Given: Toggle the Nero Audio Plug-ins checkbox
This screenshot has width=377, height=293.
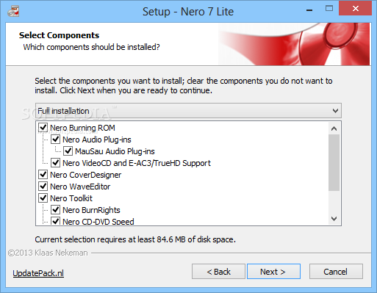Looking at the screenshot, I should point(56,140).
